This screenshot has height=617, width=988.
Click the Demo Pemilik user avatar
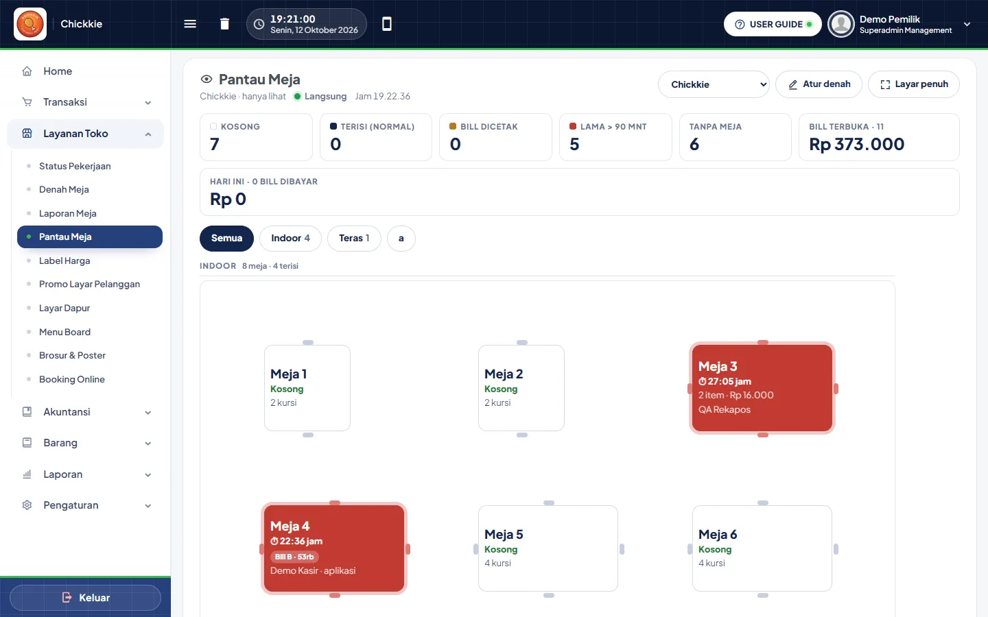pos(840,24)
